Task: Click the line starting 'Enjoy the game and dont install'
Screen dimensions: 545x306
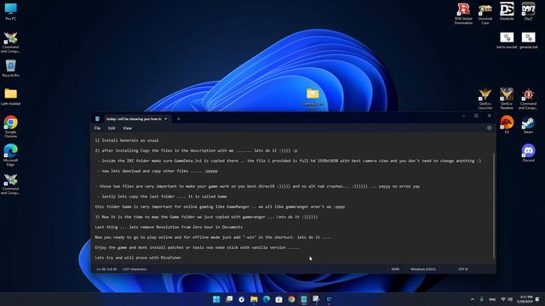Action: [197, 247]
